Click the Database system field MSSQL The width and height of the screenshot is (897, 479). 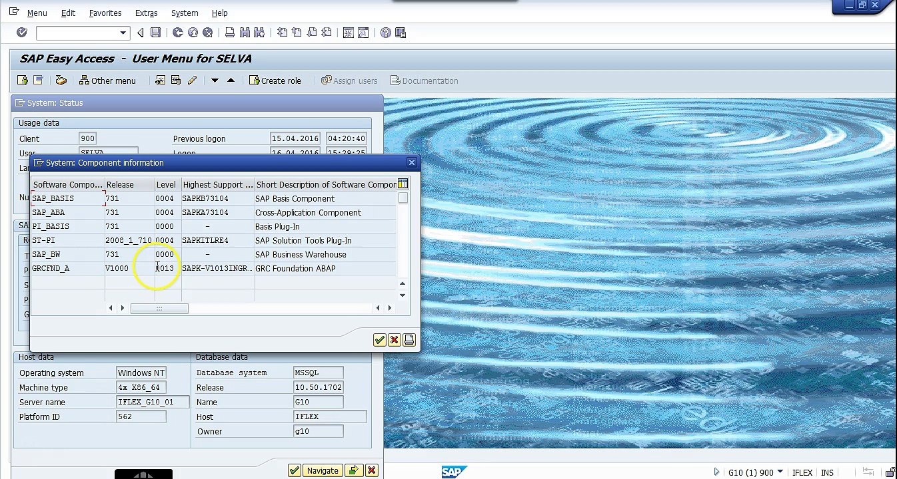click(x=319, y=373)
